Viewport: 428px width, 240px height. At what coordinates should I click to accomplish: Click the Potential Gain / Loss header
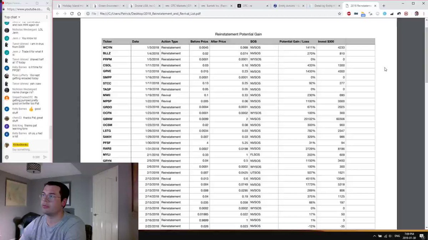(x=295, y=42)
